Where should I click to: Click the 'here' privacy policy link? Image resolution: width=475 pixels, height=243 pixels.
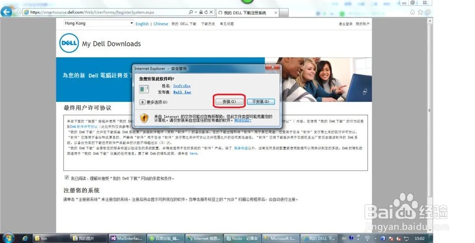pyautogui.click(x=194, y=153)
